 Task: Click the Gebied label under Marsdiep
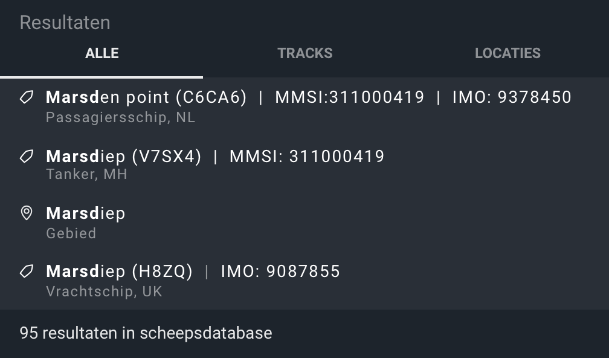point(71,233)
